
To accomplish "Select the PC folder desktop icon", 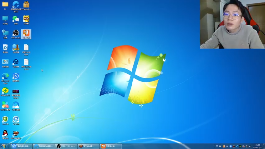I will [5, 6].
